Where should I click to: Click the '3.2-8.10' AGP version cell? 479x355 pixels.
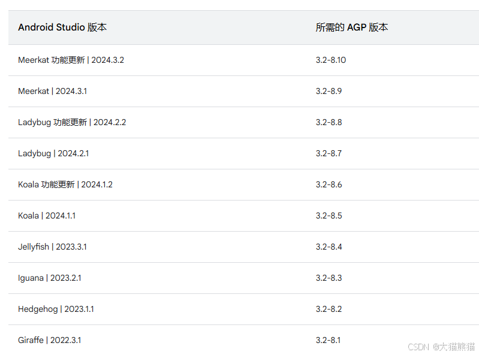click(x=331, y=60)
